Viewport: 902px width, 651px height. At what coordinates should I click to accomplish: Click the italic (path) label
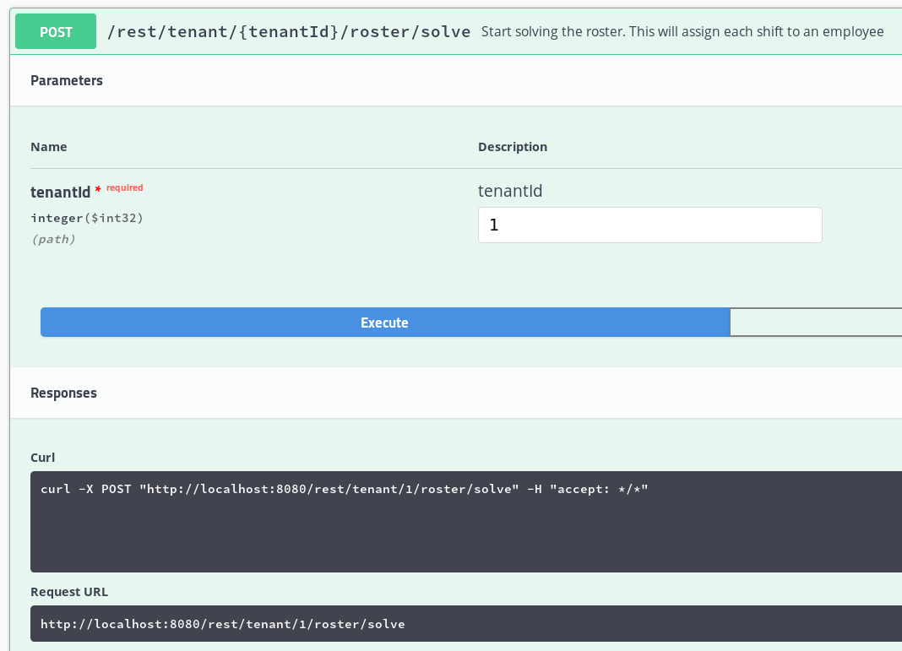[x=53, y=239]
